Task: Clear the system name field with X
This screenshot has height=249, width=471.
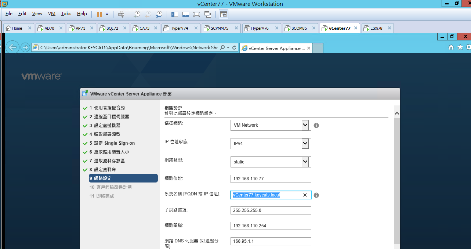Action: click(305, 195)
